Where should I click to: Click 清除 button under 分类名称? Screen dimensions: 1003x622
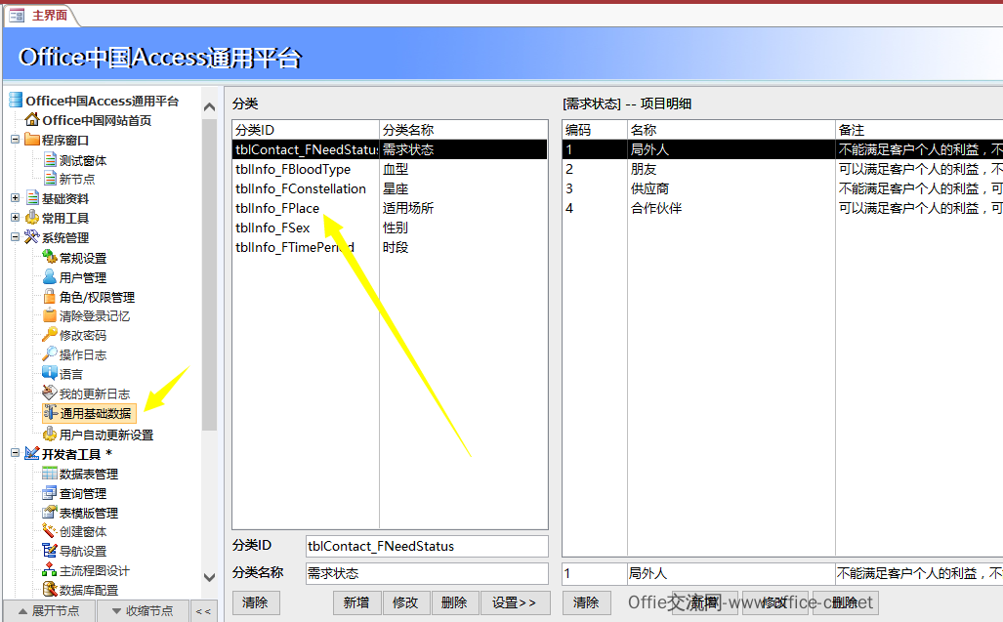point(255,602)
